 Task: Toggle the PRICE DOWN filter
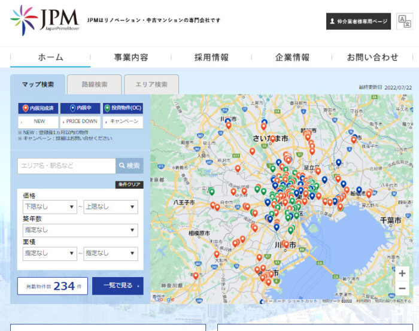[80, 122]
